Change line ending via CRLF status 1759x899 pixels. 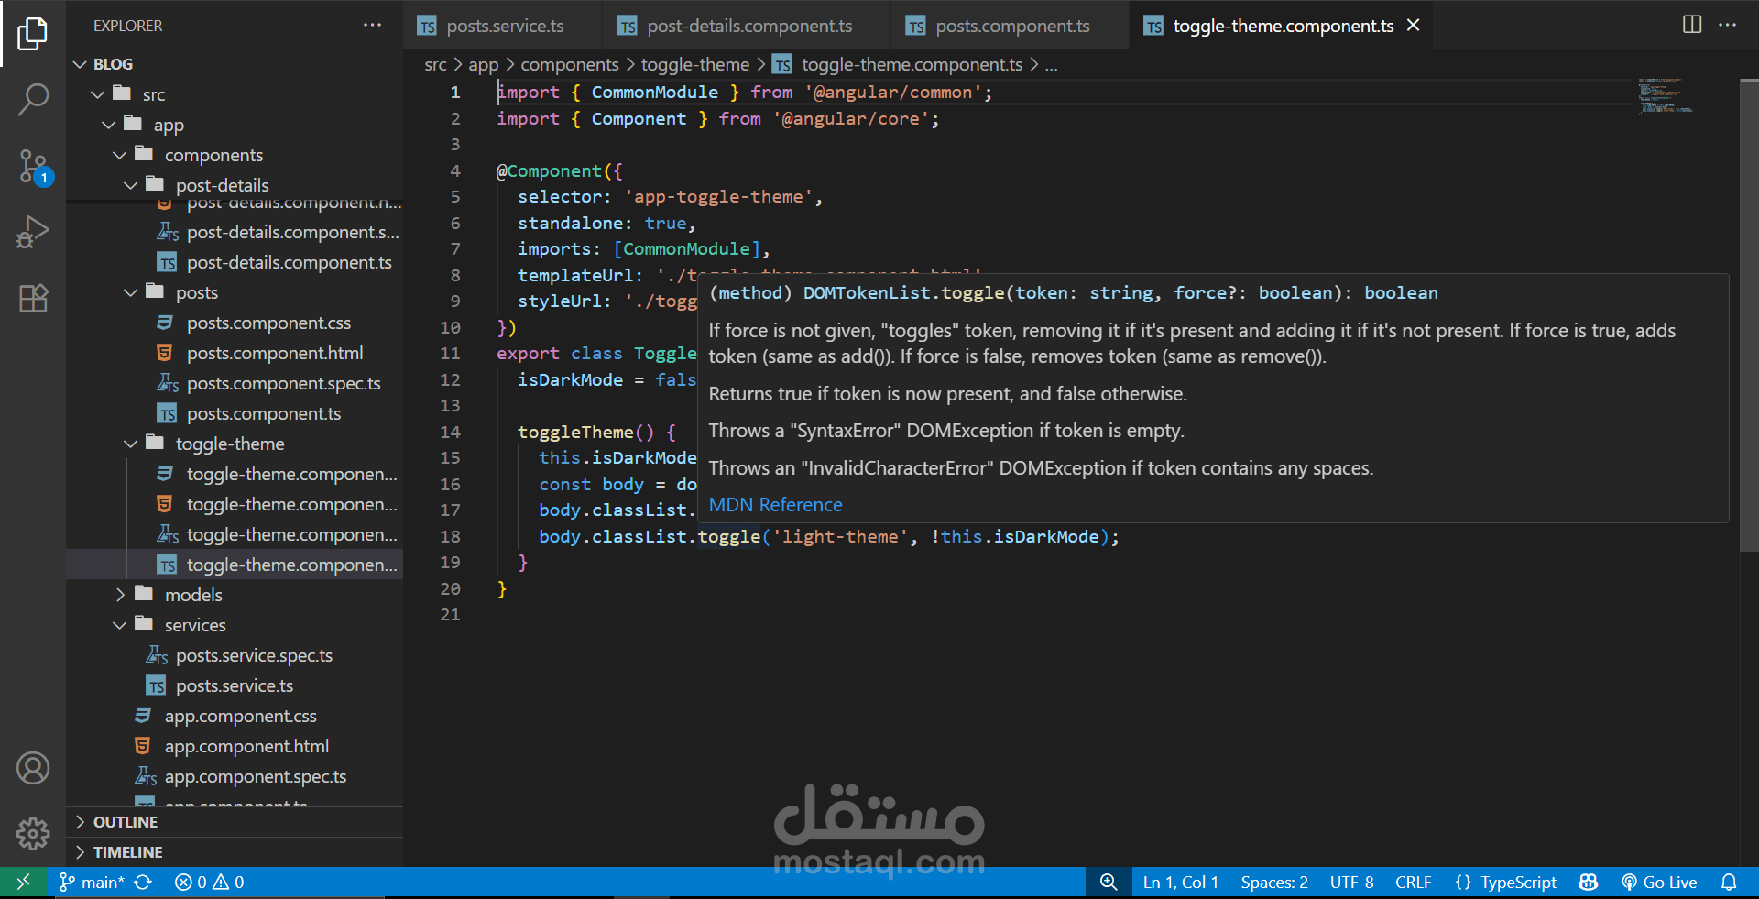click(x=1413, y=883)
